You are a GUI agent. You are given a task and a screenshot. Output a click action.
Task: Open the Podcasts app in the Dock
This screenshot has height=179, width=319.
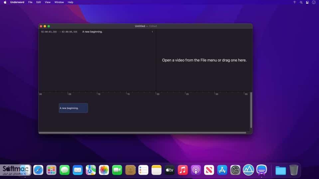pyautogui.click(x=196, y=170)
